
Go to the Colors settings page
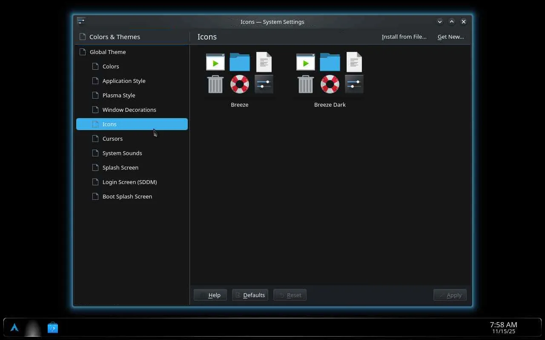tap(132, 66)
